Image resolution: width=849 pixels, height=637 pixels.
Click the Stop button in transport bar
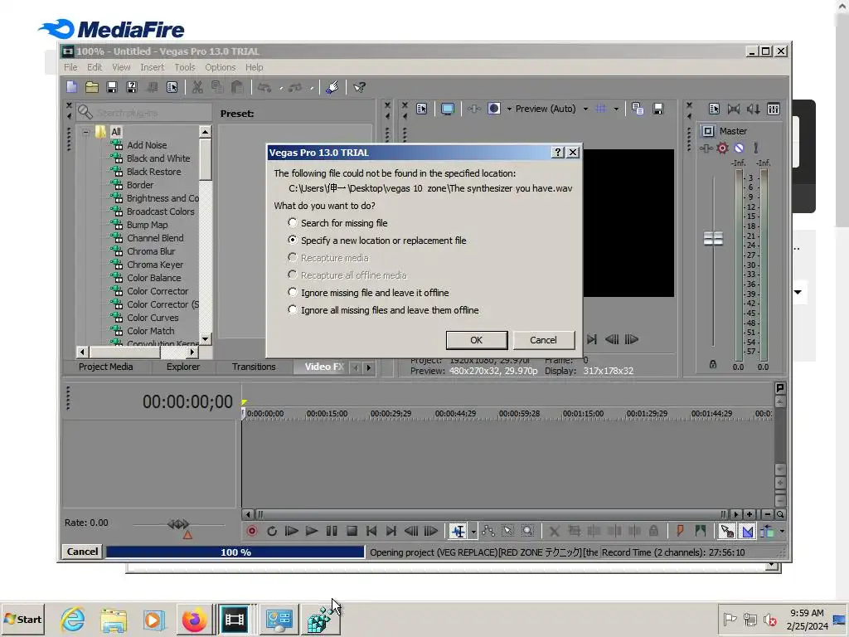point(352,531)
